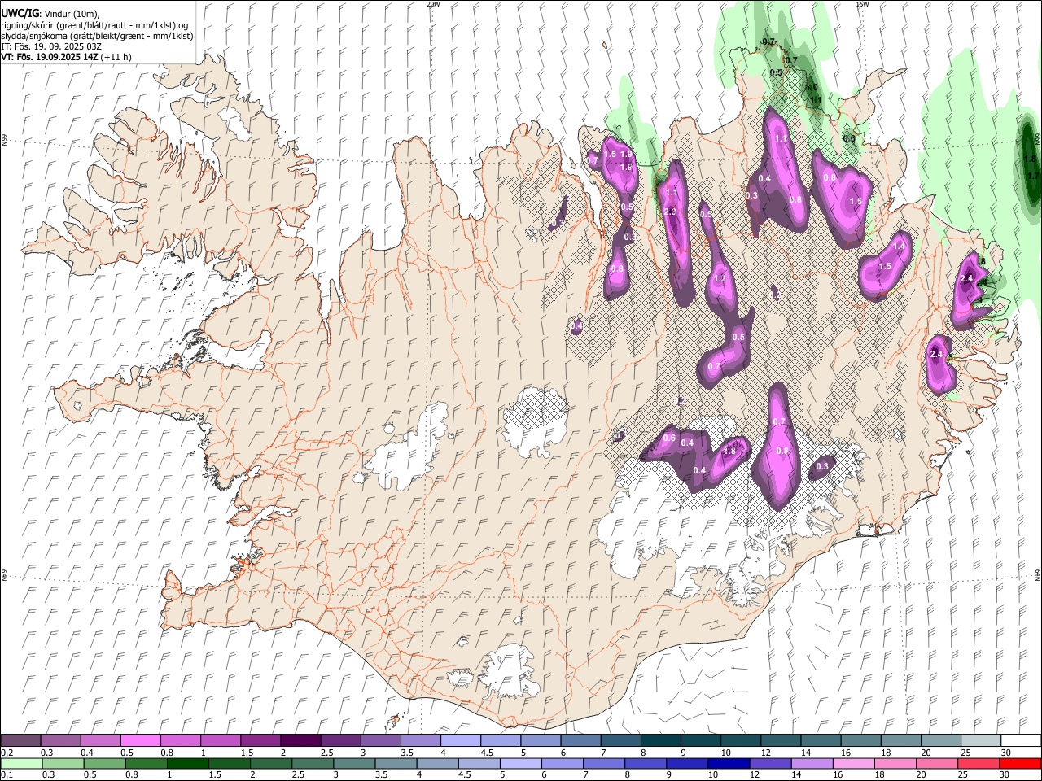This screenshot has width=1042, height=781.
Task: Click the '1.4' snowfall value in the east
Action: tap(900, 246)
